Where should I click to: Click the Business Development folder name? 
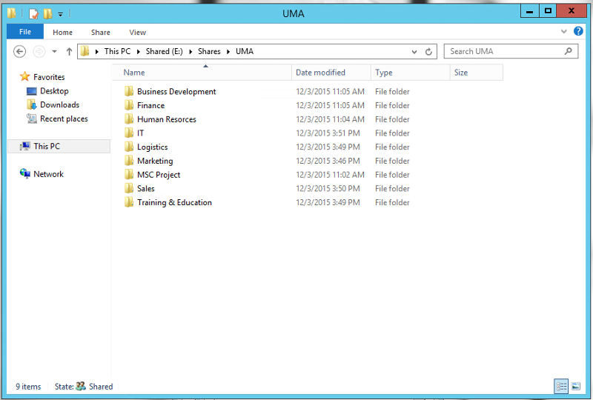point(176,92)
